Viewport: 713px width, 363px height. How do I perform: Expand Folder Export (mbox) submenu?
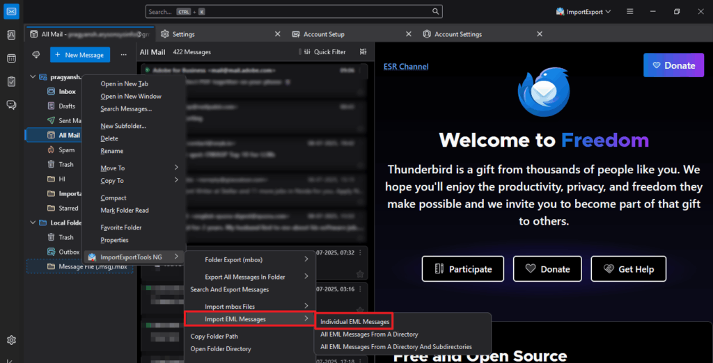click(x=250, y=259)
